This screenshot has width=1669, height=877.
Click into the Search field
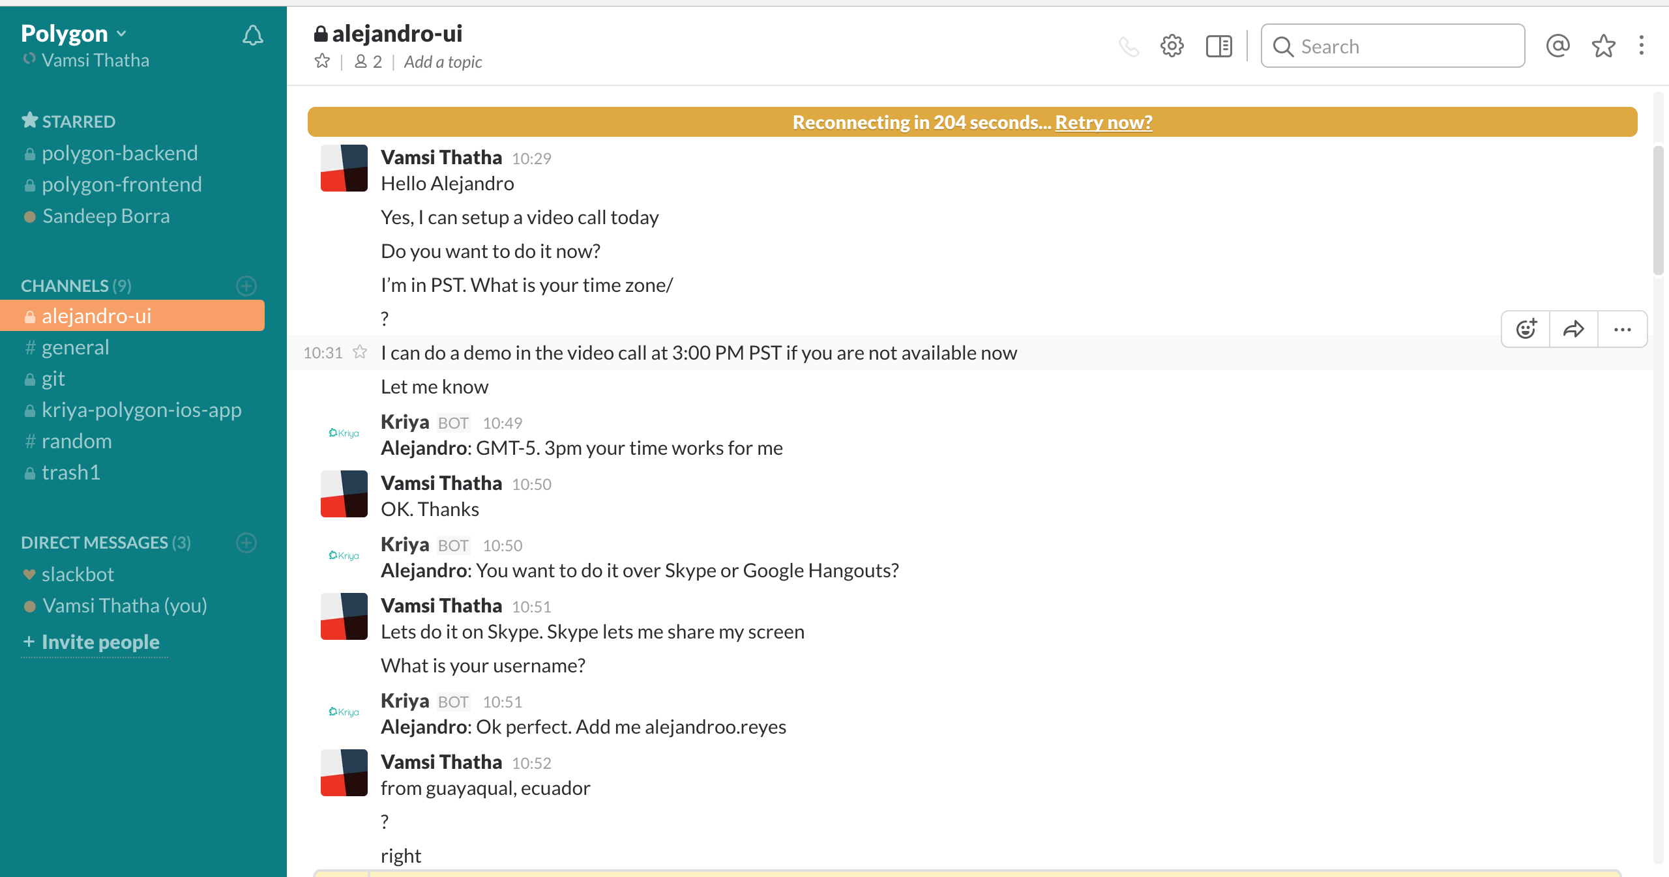tap(1402, 46)
